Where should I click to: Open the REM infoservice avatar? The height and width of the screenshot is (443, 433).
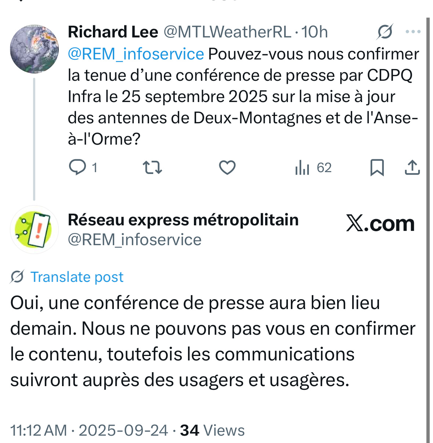point(34,229)
